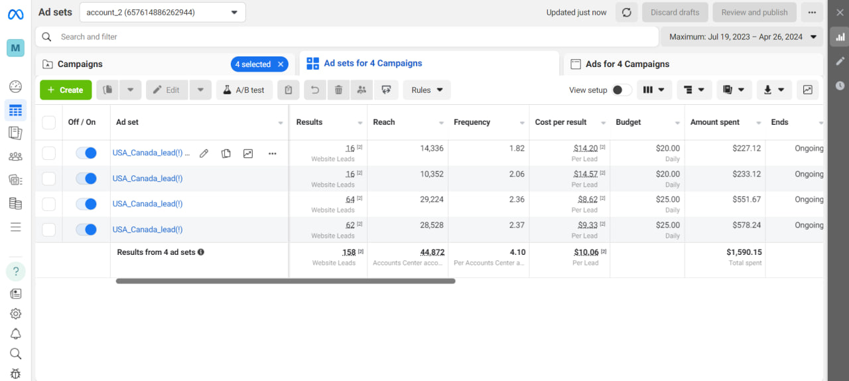Switch to the Campaigns tab
The height and width of the screenshot is (381, 849).
coord(80,64)
